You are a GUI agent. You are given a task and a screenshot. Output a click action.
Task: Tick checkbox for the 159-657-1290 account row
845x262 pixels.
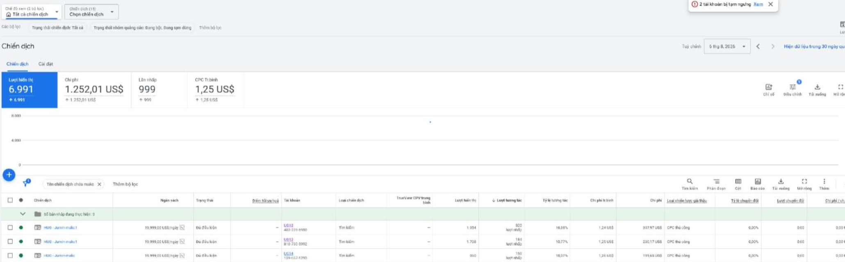coord(10,255)
